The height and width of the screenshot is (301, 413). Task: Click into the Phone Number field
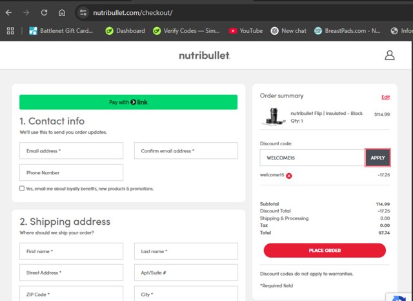(x=71, y=172)
